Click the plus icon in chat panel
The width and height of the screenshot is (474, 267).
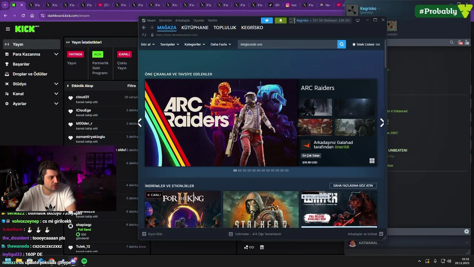(x=467, y=231)
